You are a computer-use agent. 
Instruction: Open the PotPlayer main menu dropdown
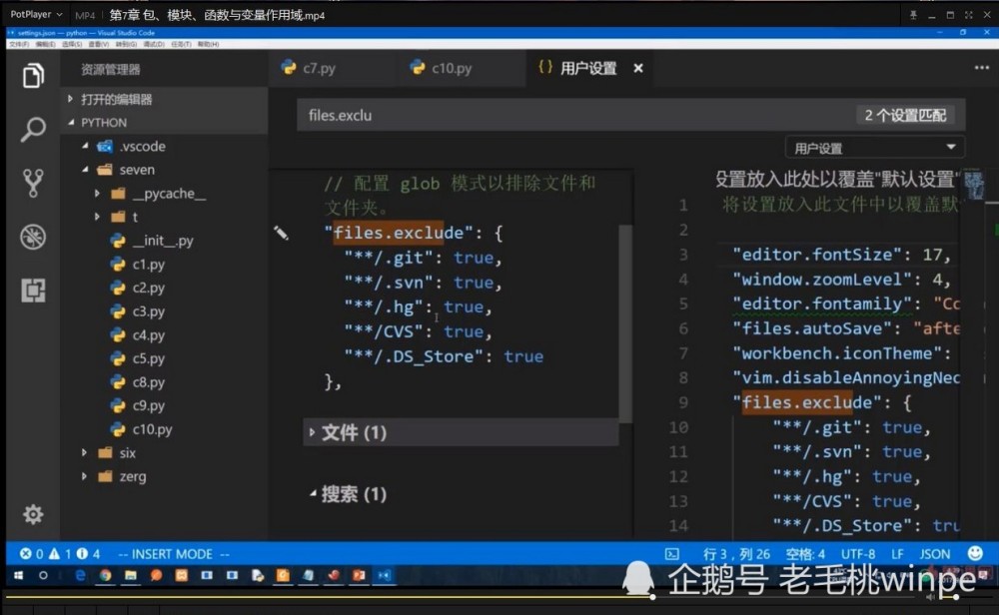point(36,14)
